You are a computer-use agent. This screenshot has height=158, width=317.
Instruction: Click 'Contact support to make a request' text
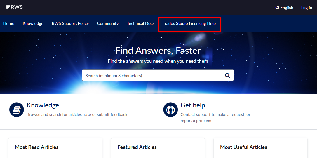215,118
